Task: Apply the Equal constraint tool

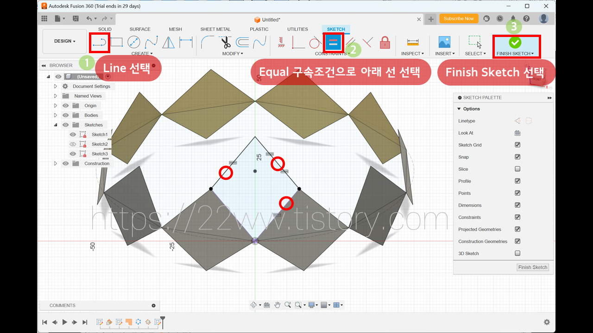Action: 333,43
